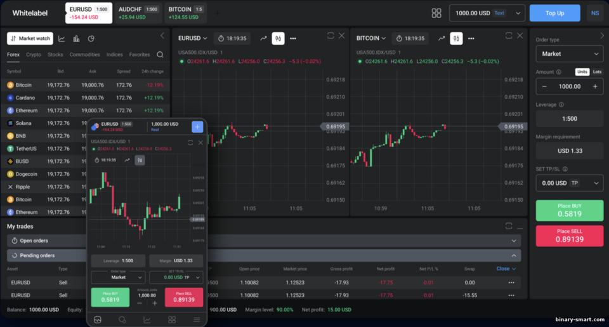
Task: Click the Top Up button
Action: coord(554,13)
